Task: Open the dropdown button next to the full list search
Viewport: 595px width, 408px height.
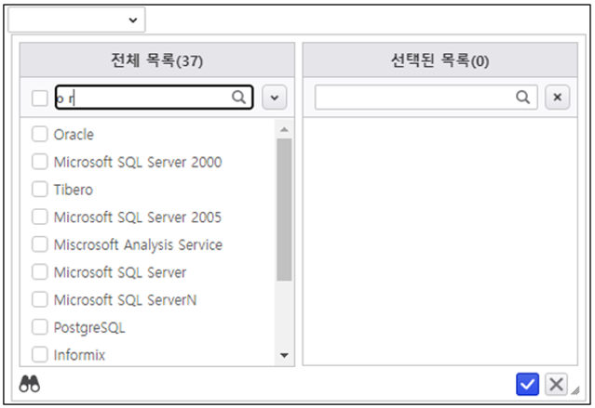Action: pos(275,98)
